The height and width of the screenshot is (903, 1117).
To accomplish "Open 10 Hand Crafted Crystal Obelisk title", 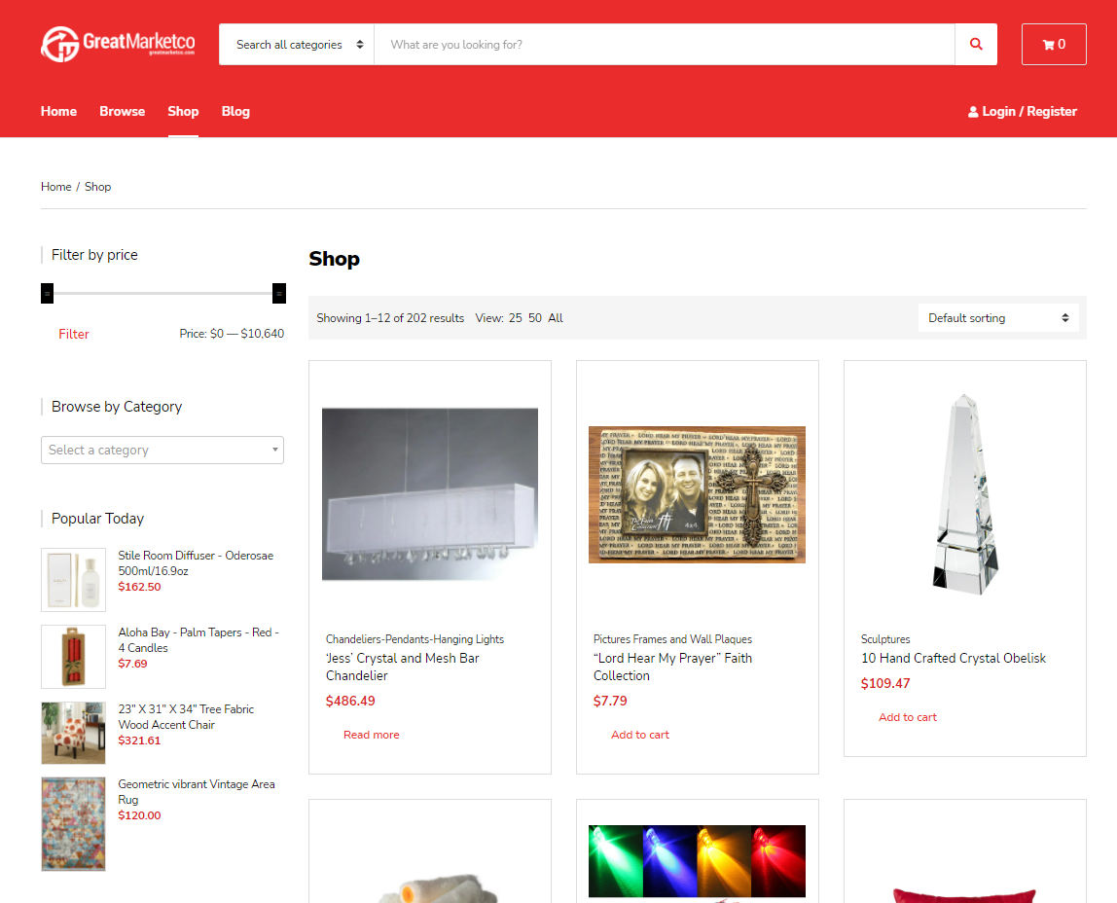I will tap(954, 658).
